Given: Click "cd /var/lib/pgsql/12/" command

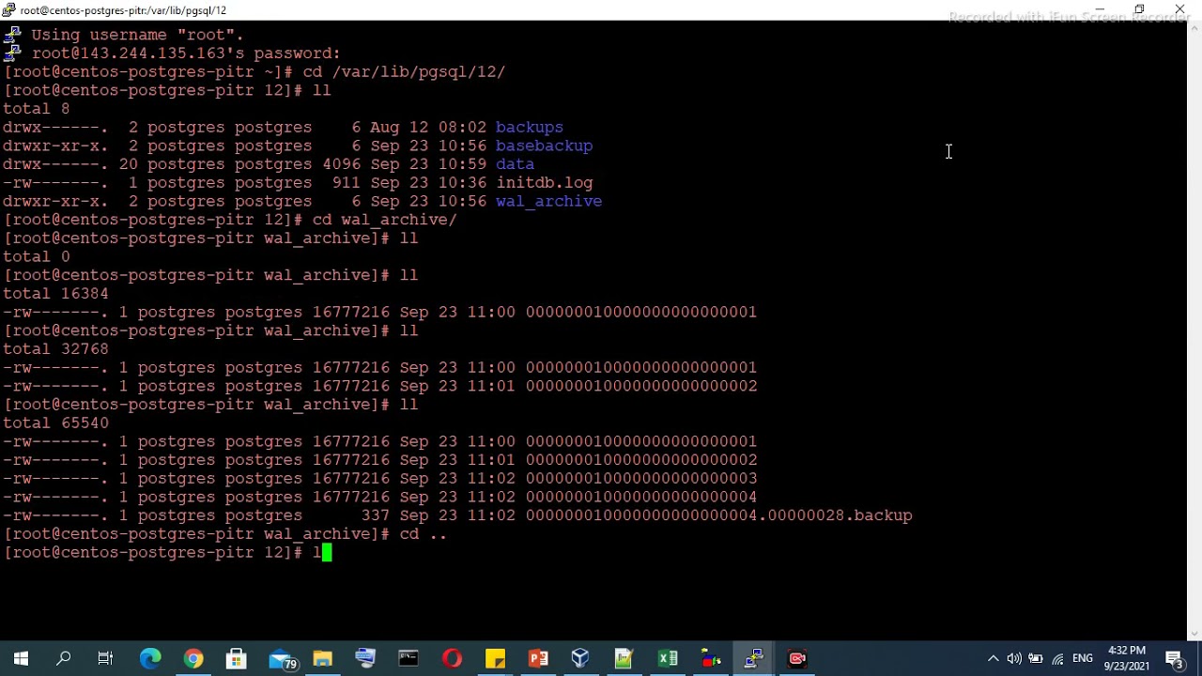Looking at the screenshot, I should (404, 71).
